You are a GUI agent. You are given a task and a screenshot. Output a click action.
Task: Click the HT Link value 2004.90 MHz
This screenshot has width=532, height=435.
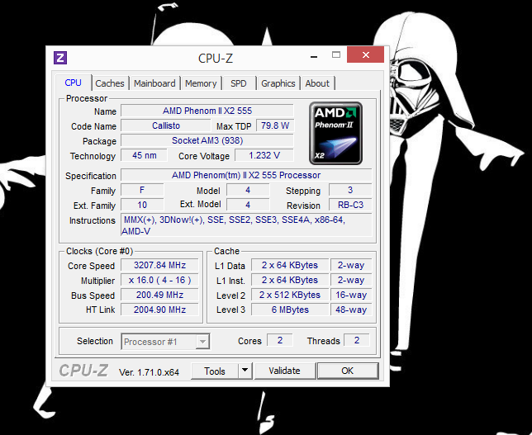pyautogui.click(x=159, y=310)
